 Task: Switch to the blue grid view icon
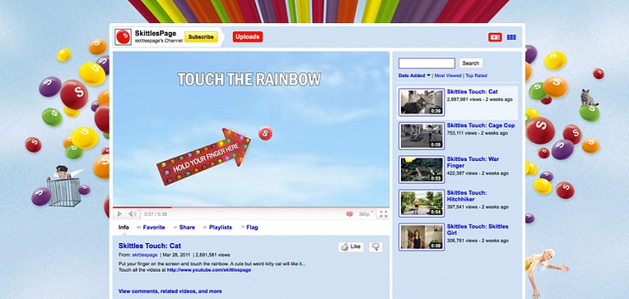tap(511, 37)
